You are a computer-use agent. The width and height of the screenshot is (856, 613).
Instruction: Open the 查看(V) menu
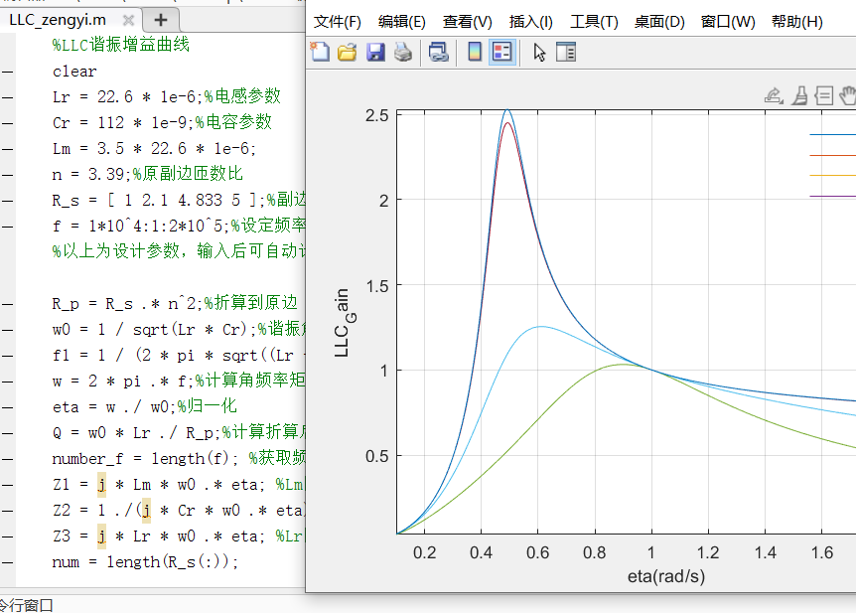click(467, 22)
